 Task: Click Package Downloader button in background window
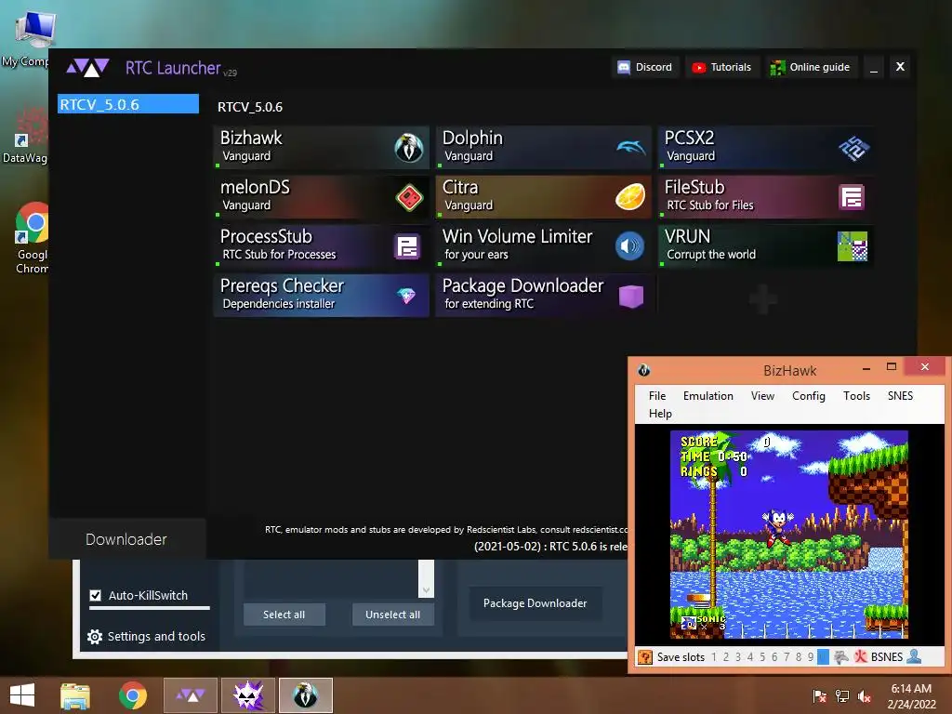tap(535, 602)
